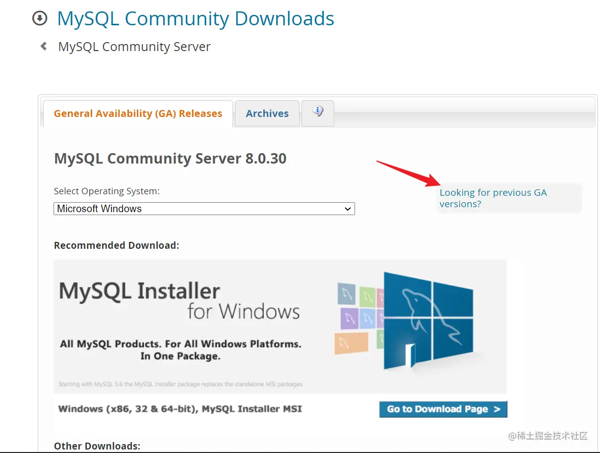Click the MySQL Community Downloads heading

[195, 18]
